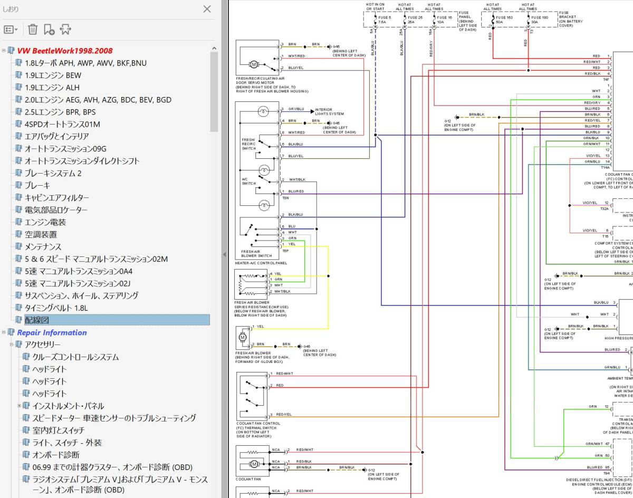Open the bookmark options dropdown menu
The width and height of the screenshot is (633, 498).
click(x=11, y=30)
